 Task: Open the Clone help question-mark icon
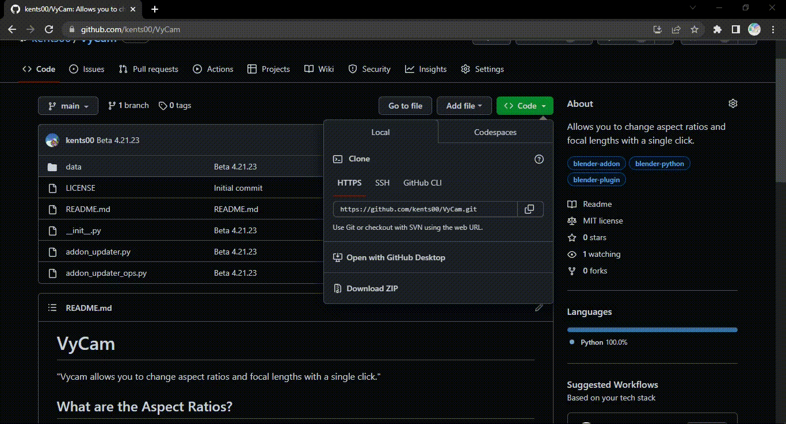click(x=539, y=159)
